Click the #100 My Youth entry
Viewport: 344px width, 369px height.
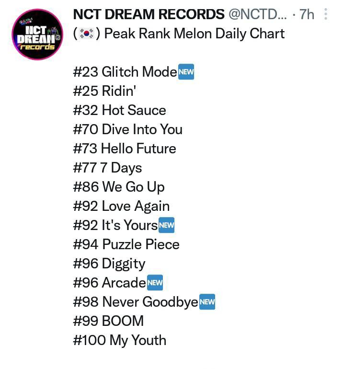[x=120, y=340]
